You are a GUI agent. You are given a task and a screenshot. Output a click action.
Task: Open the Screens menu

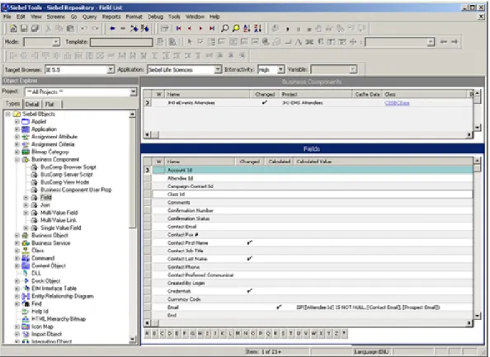(x=56, y=16)
